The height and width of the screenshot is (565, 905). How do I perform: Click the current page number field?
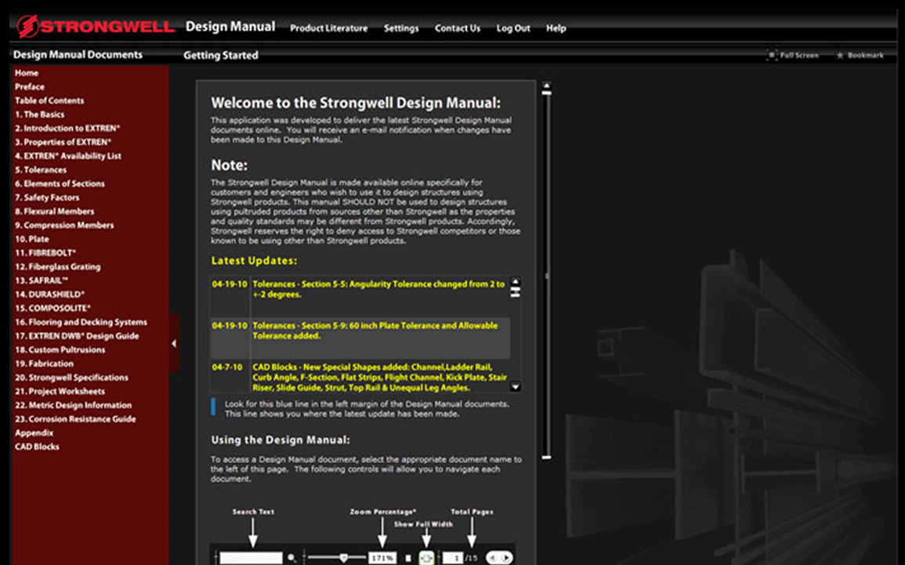(x=453, y=558)
